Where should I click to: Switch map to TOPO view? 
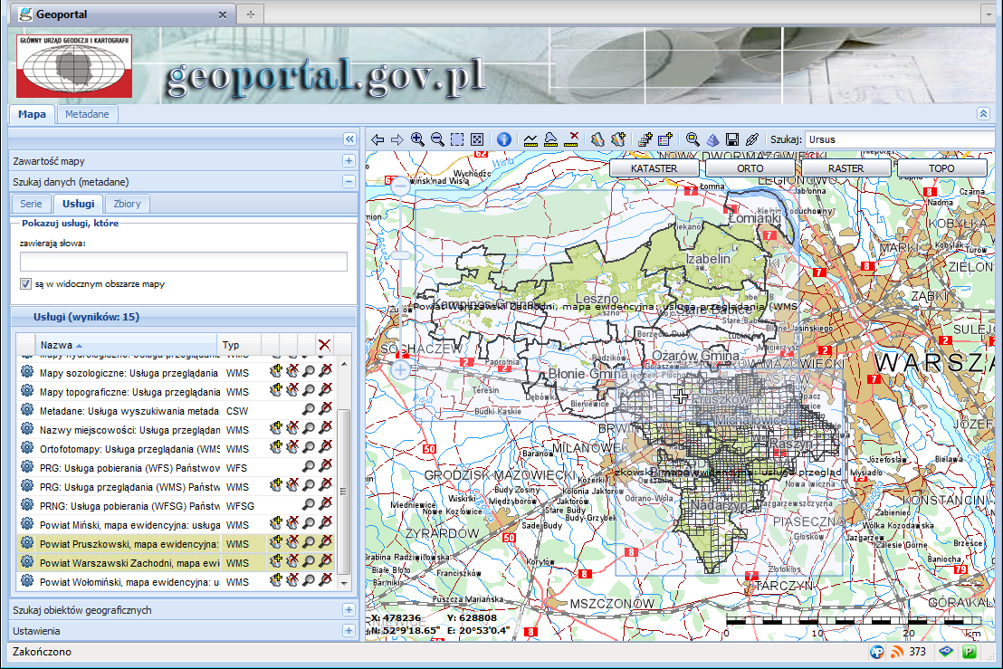point(941,168)
